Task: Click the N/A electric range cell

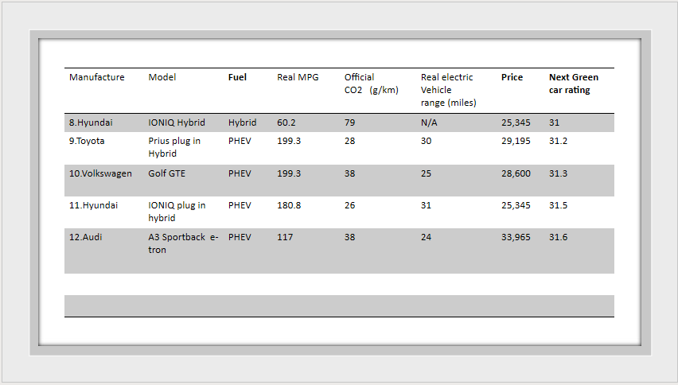Action: tap(429, 122)
